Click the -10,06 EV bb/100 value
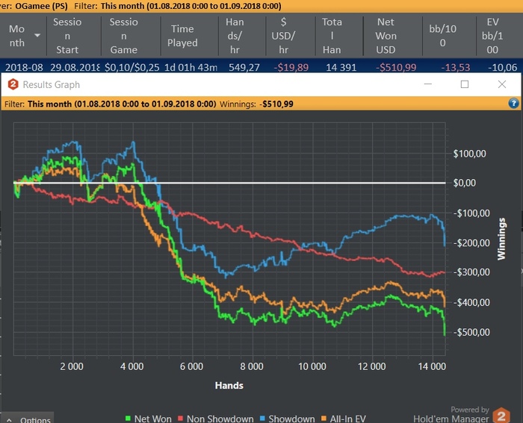The image size is (523, 423). click(503, 67)
